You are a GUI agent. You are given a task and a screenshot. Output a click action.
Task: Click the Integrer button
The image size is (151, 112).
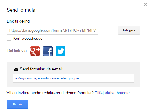pyautogui.click(x=129, y=30)
